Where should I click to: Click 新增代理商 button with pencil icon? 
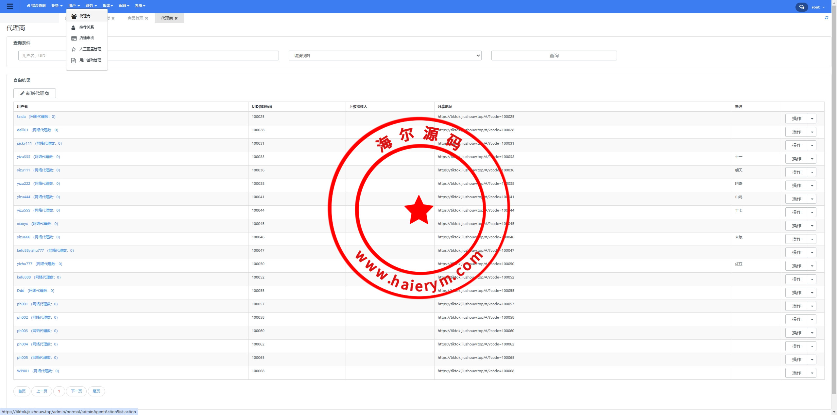35,93
